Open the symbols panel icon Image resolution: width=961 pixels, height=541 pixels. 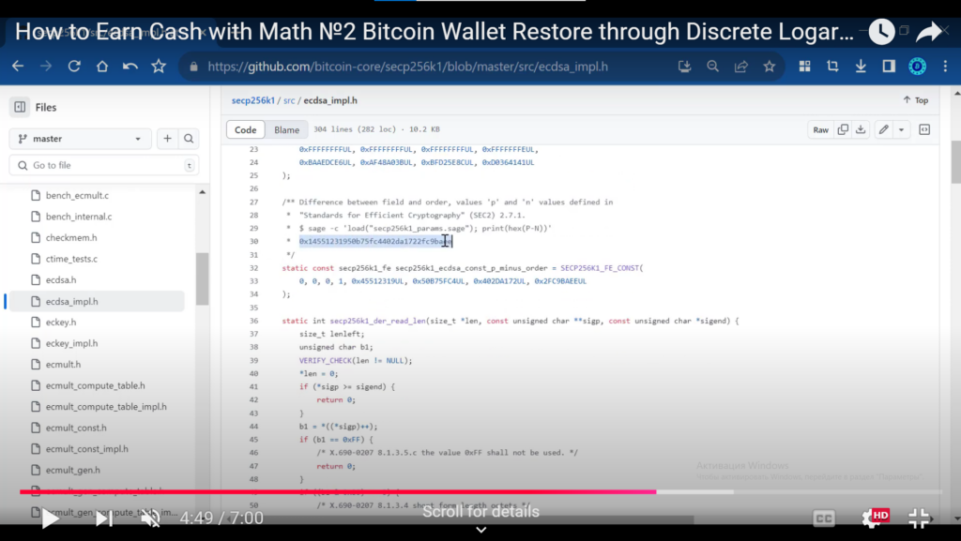click(x=924, y=129)
